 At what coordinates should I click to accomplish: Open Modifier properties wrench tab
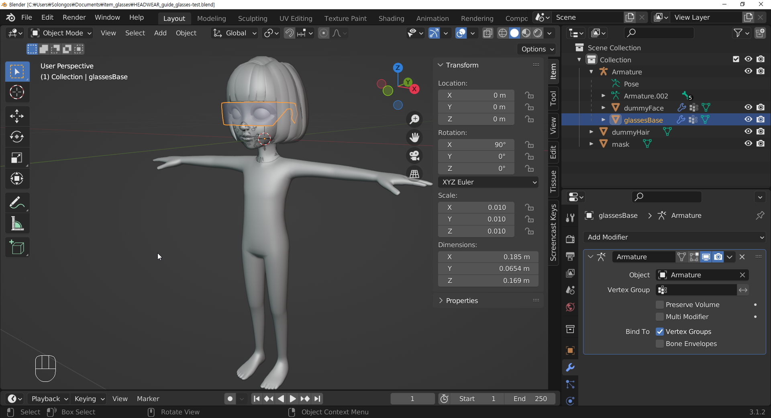click(x=570, y=367)
